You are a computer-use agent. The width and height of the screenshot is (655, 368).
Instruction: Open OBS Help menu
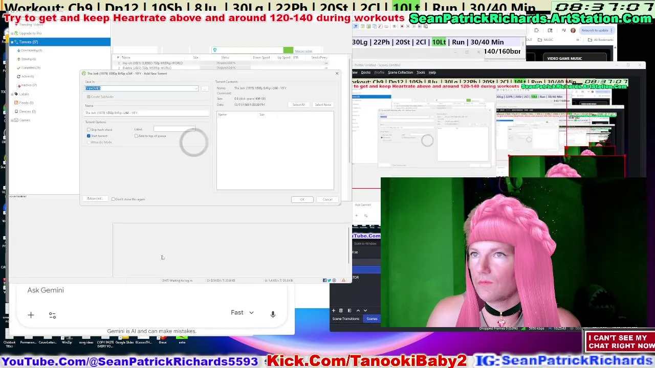pos(432,73)
